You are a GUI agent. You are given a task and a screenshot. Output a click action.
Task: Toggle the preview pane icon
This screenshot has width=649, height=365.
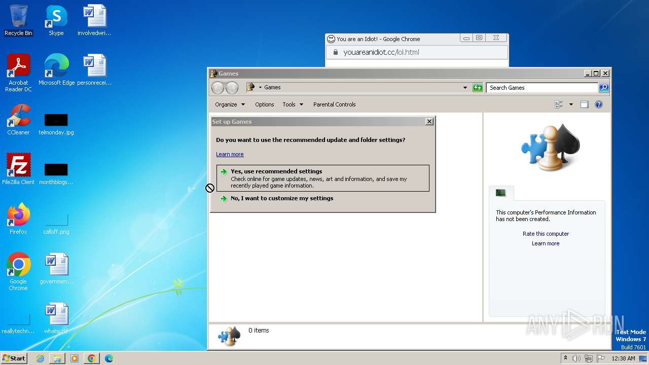(584, 104)
